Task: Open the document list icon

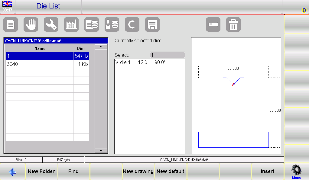Action: [11, 24]
